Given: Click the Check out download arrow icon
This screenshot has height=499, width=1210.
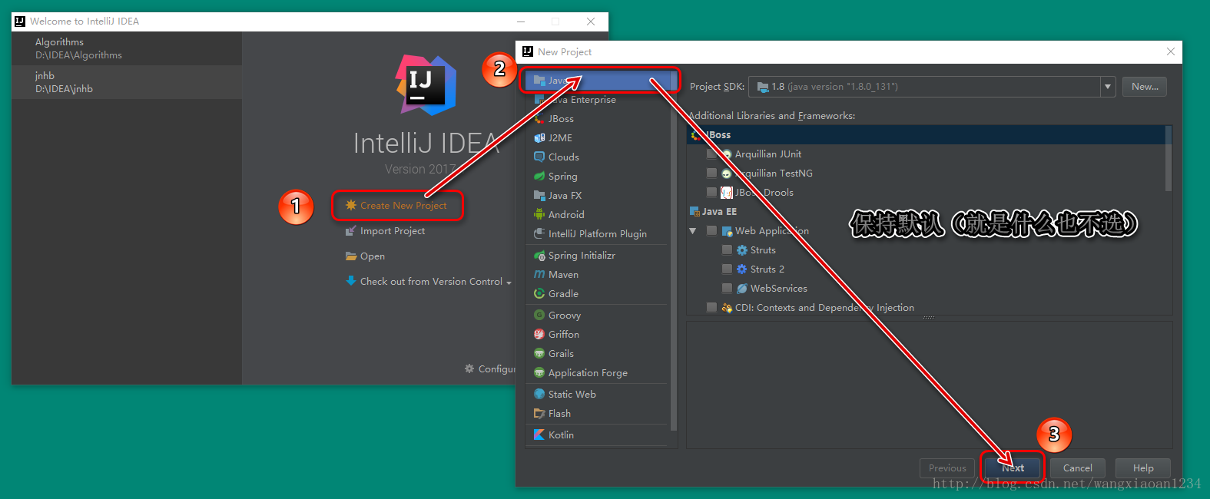Looking at the screenshot, I should pos(351,281).
